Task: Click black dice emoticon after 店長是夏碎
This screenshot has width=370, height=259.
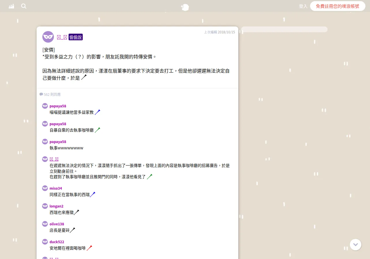Action: click(x=72, y=230)
